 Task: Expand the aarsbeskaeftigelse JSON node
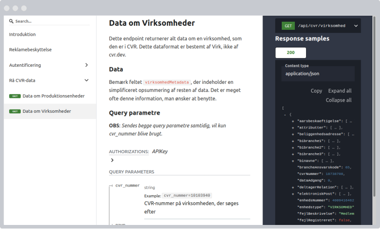pyautogui.click(x=293, y=121)
